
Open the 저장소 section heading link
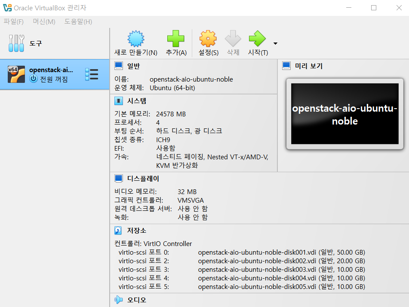tap(137, 231)
